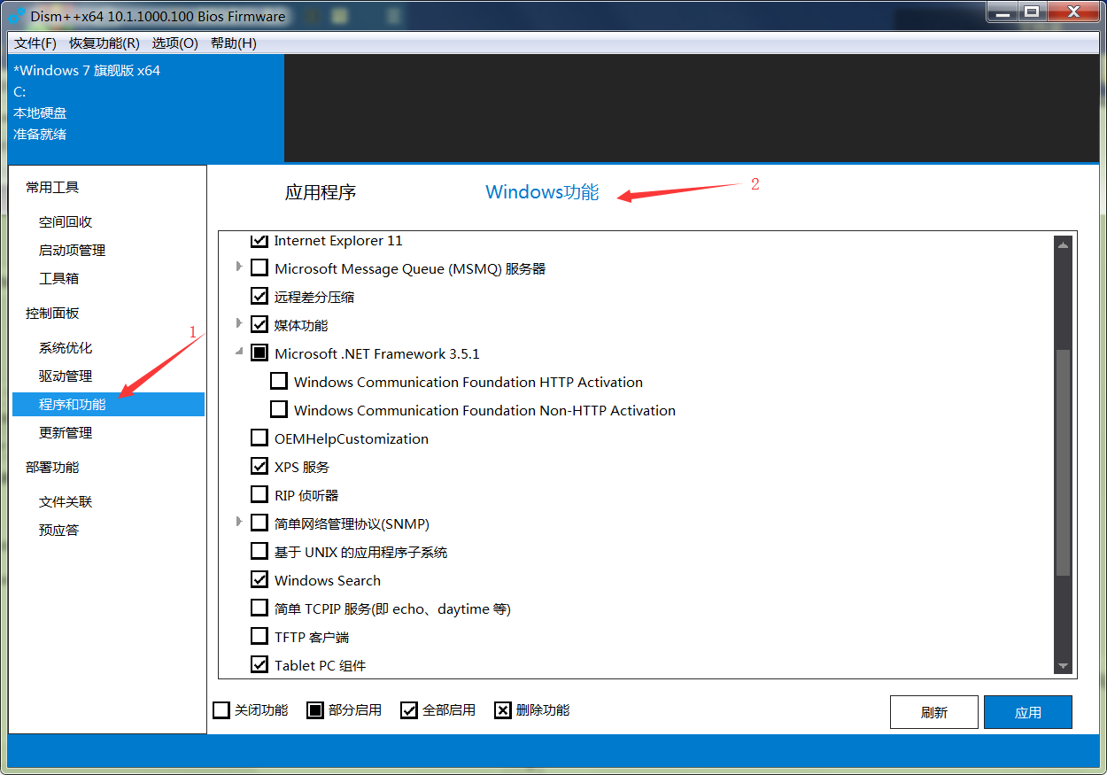
Task: Uncheck the Internet Explorer 11 checkbox
Action: pyautogui.click(x=259, y=240)
